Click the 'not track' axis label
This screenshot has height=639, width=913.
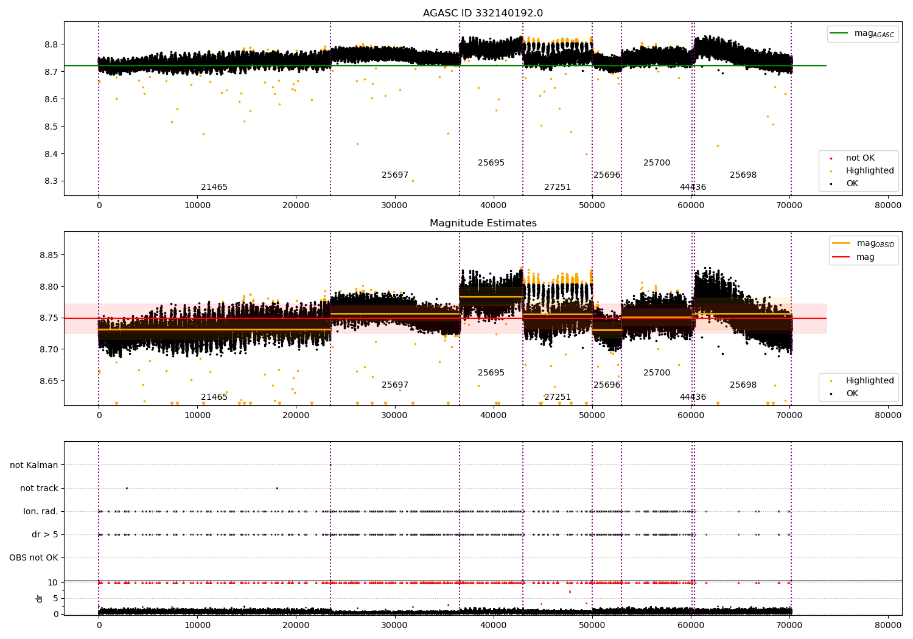click(39, 488)
